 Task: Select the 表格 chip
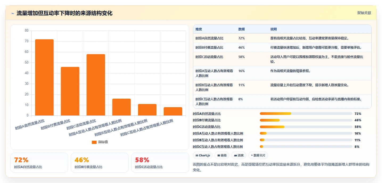222,155
